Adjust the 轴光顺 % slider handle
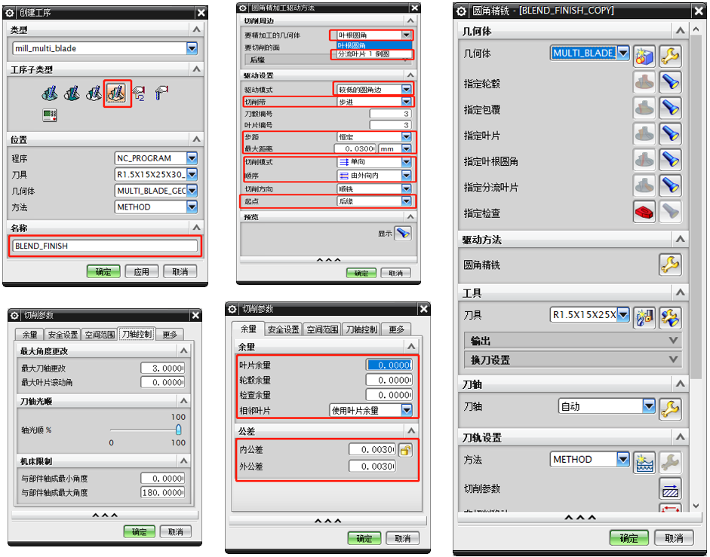Image resolution: width=710 pixels, height=557 pixels. pyautogui.click(x=178, y=430)
